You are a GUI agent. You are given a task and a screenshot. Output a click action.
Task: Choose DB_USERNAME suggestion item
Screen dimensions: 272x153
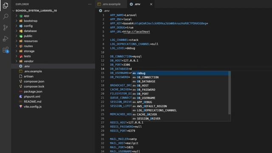180,98
